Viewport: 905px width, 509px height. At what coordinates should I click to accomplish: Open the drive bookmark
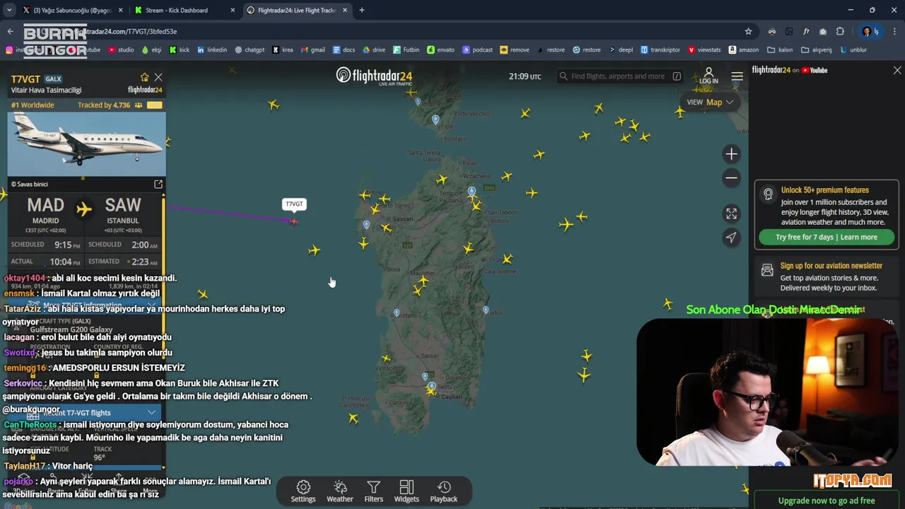[x=374, y=49]
